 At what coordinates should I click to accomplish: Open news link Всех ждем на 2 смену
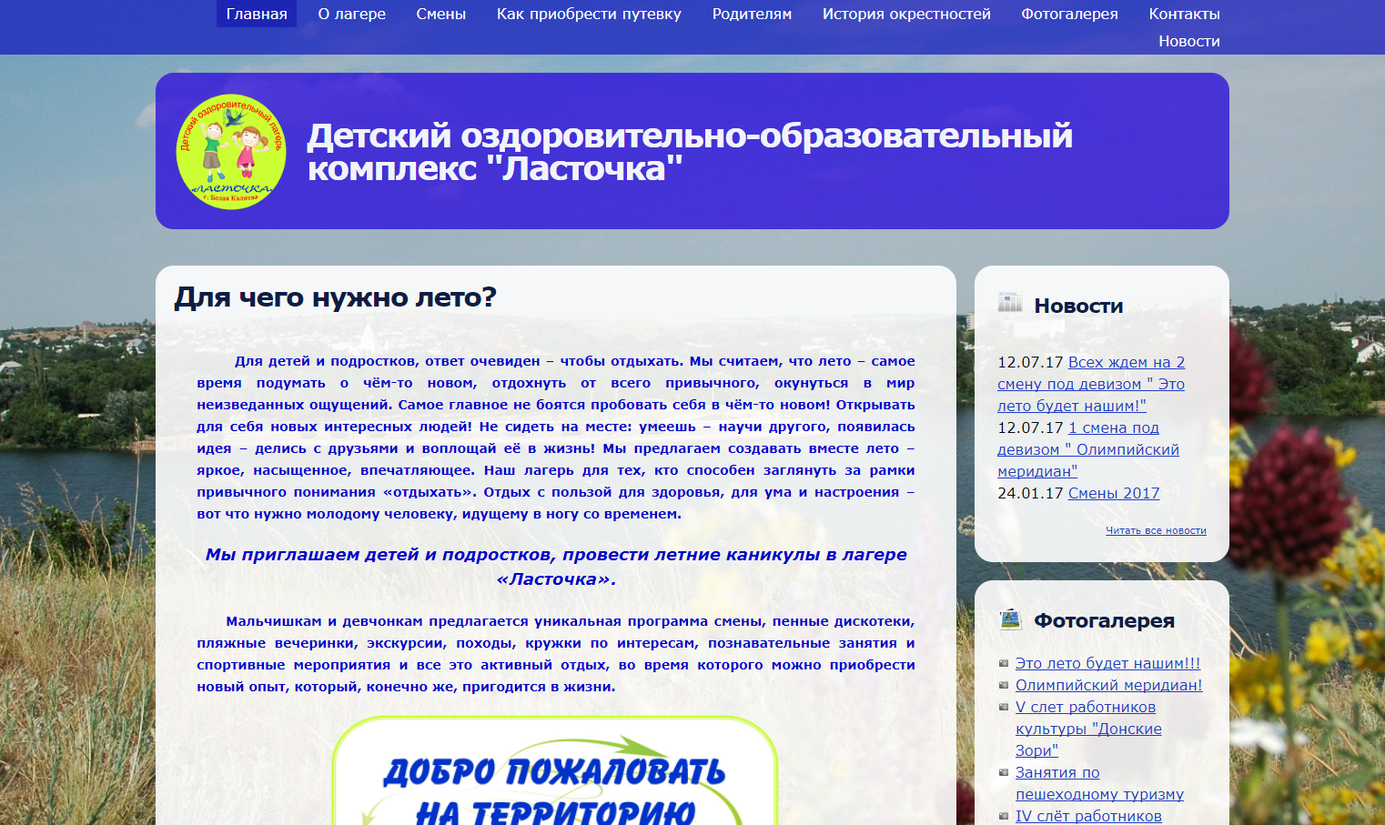[x=1091, y=384]
